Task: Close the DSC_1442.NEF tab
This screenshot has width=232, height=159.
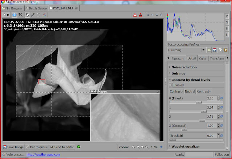Action: [x=76, y=8]
